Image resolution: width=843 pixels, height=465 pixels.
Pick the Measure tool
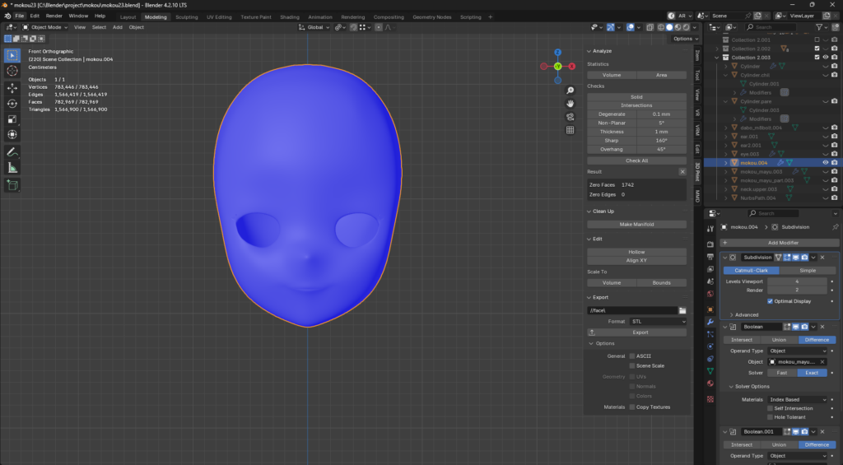point(12,168)
